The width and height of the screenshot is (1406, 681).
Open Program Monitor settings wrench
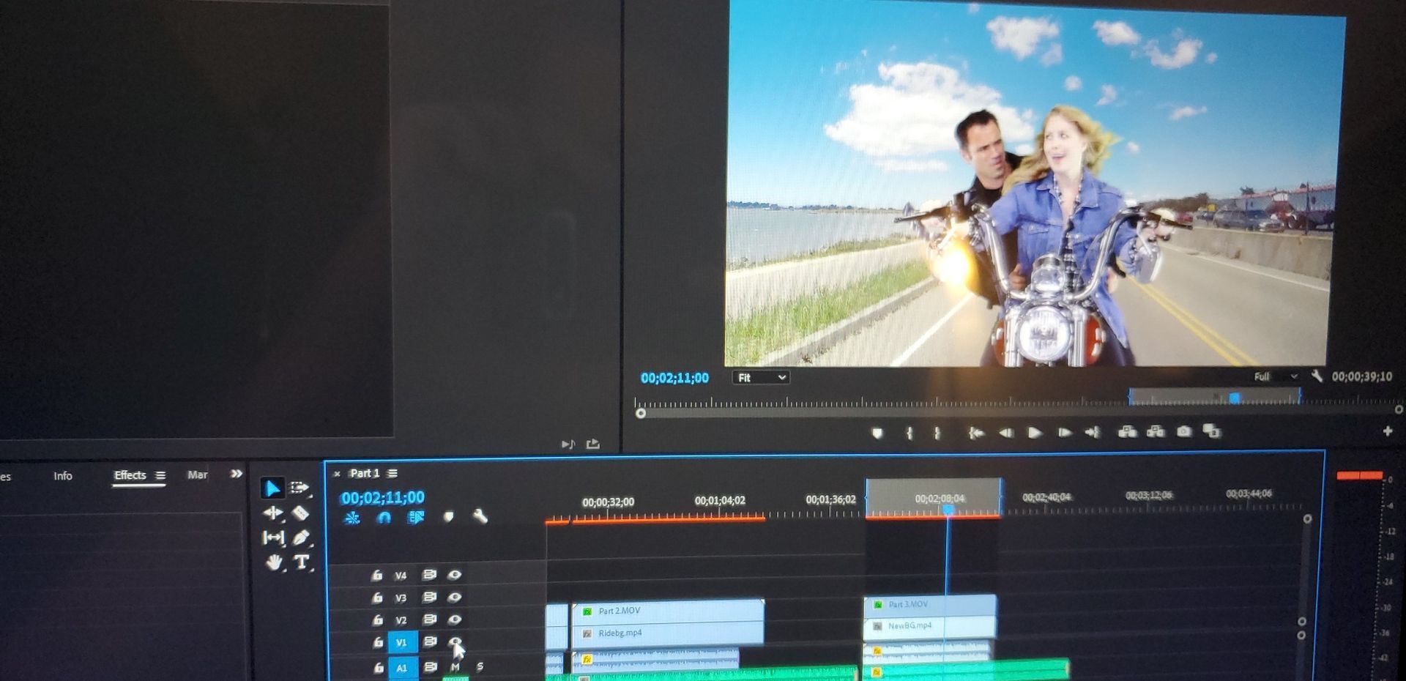coord(1317,376)
